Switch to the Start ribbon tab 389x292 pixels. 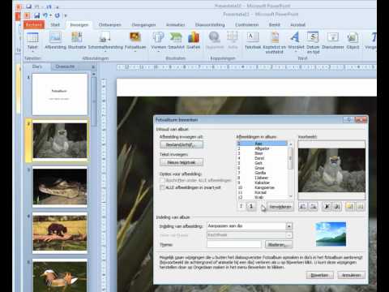(55, 24)
